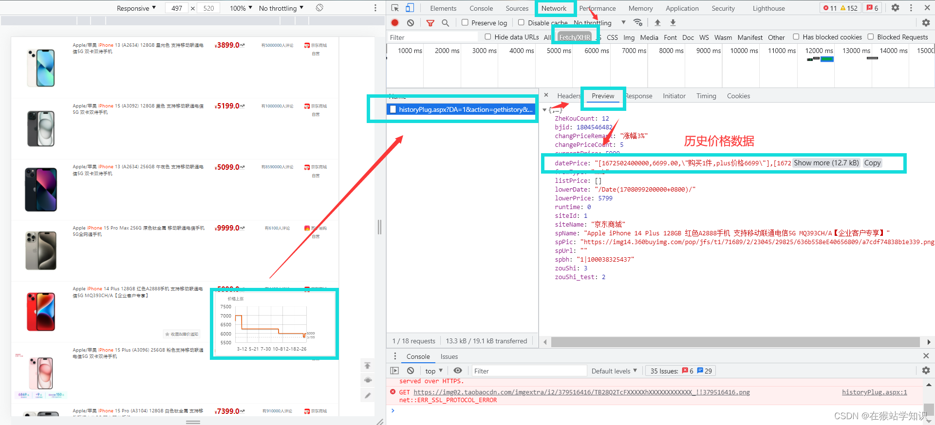Image resolution: width=935 pixels, height=425 pixels.
Task: Click the 35 Issues counter button
Action: 681,371
